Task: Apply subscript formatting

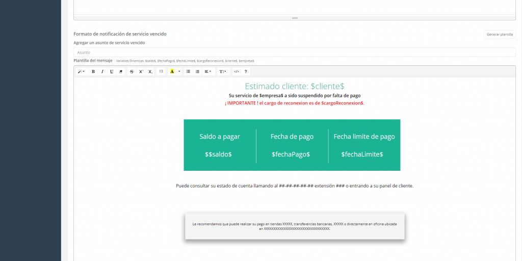Action: click(x=150, y=71)
